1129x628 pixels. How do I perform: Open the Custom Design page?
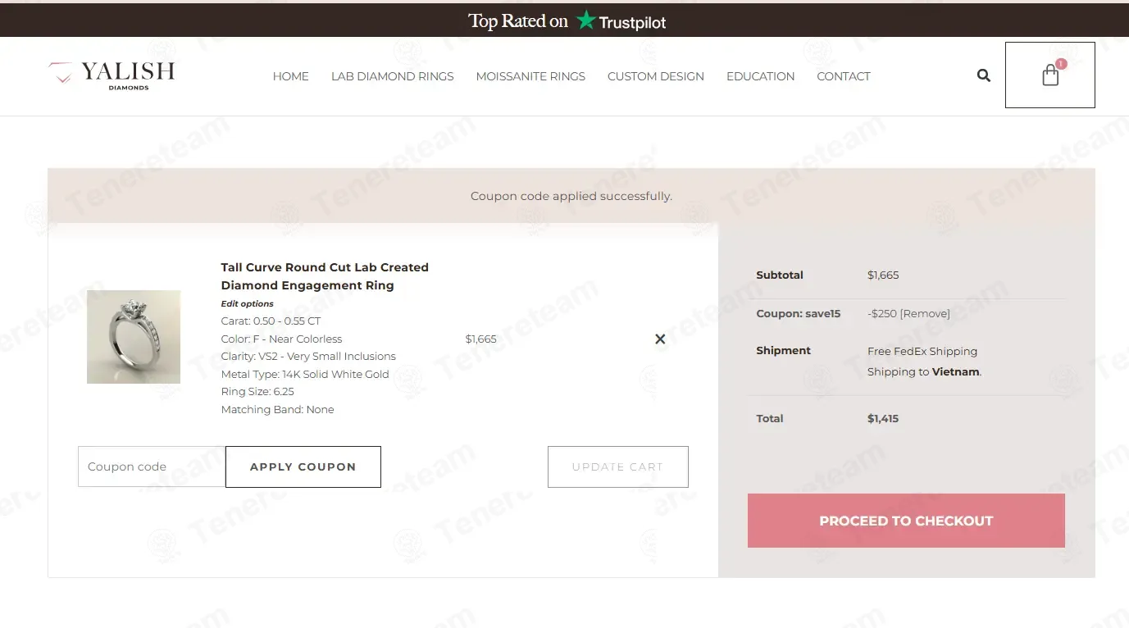(656, 76)
